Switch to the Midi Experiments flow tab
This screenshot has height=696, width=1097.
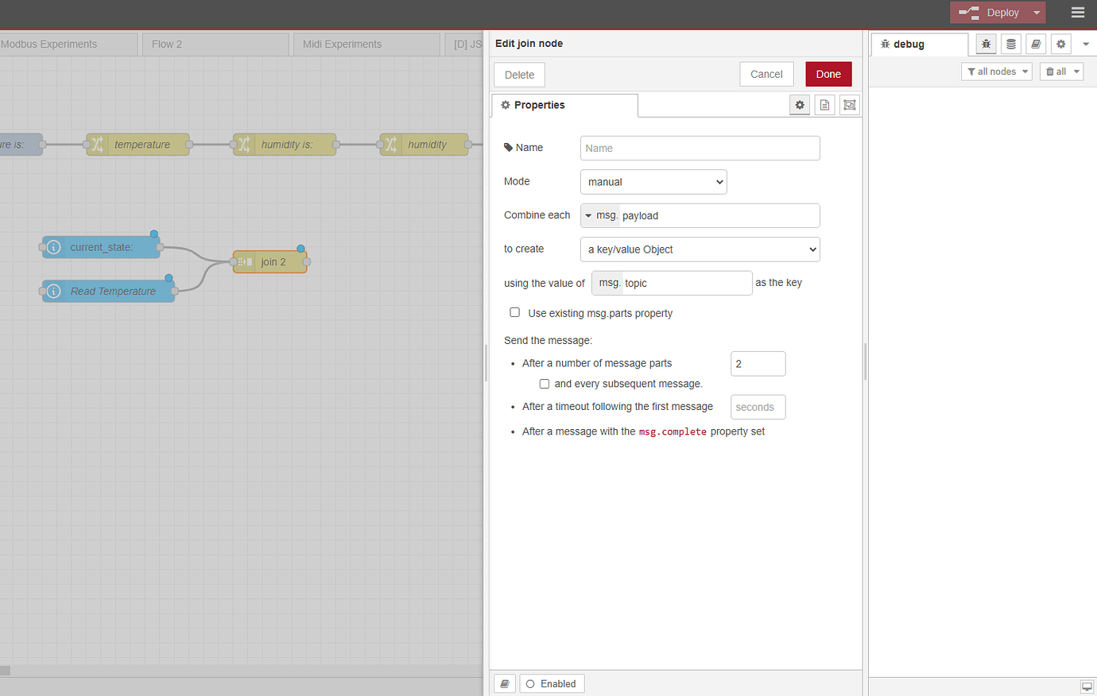[x=366, y=44]
